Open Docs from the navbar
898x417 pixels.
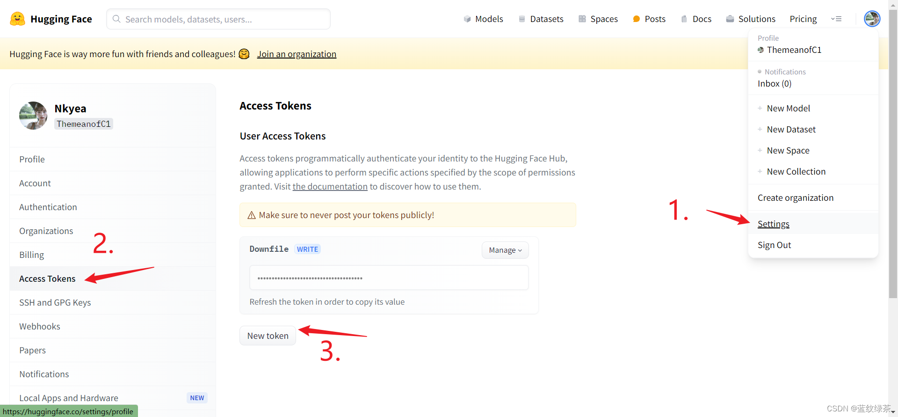pos(702,19)
